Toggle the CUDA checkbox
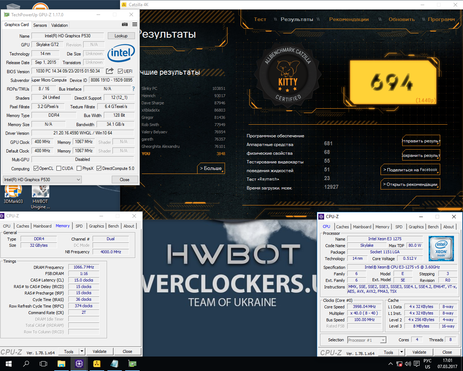 (x=59, y=168)
